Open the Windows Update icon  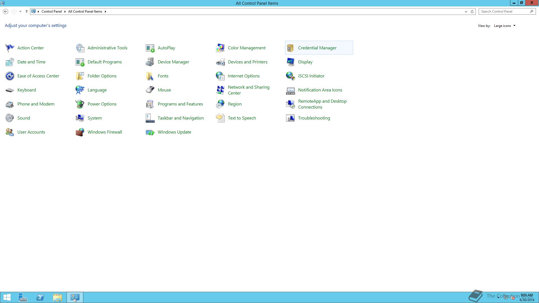(150, 132)
